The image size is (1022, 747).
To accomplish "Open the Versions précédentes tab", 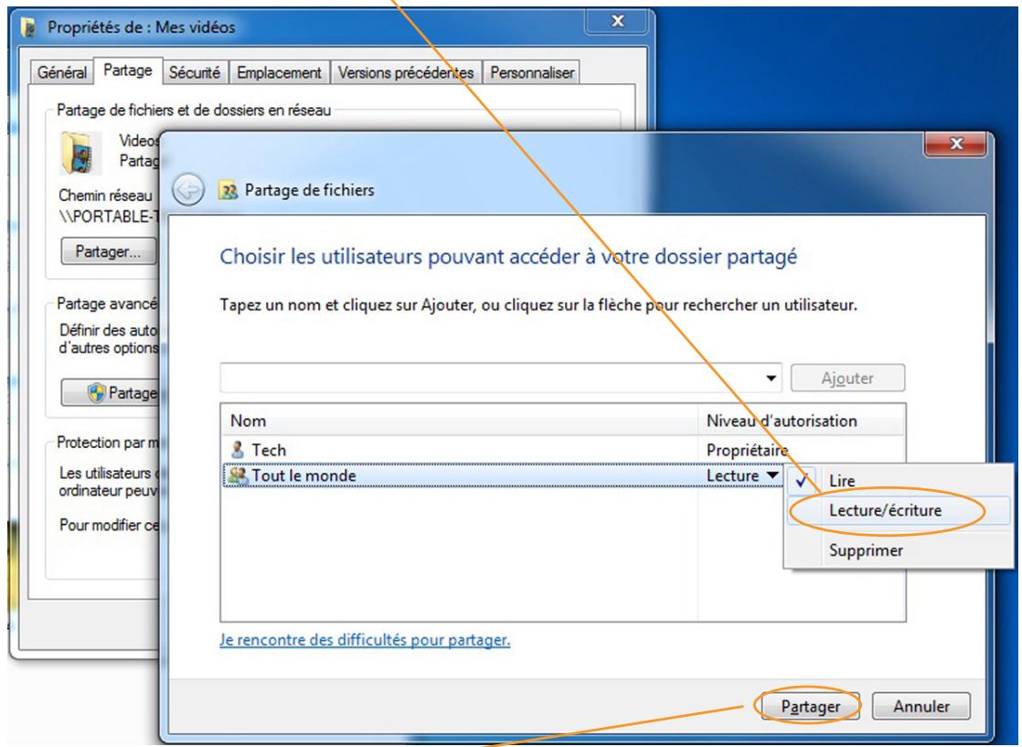I will [405, 72].
